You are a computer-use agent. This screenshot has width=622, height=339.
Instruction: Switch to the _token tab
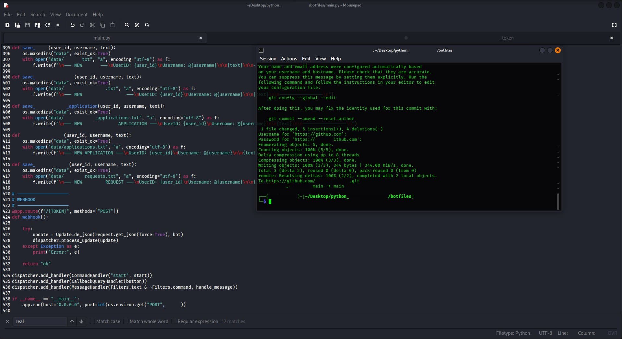pos(506,38)
